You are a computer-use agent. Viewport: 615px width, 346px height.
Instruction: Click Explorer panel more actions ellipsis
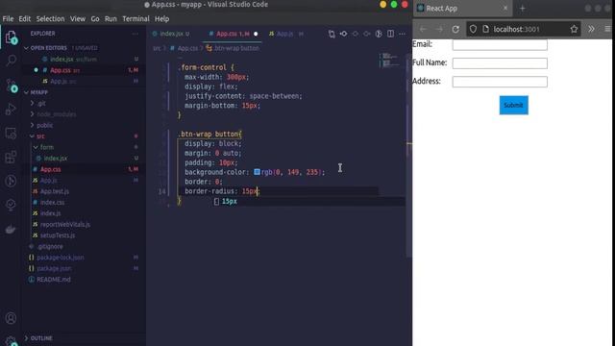click(x=135, y=34)
